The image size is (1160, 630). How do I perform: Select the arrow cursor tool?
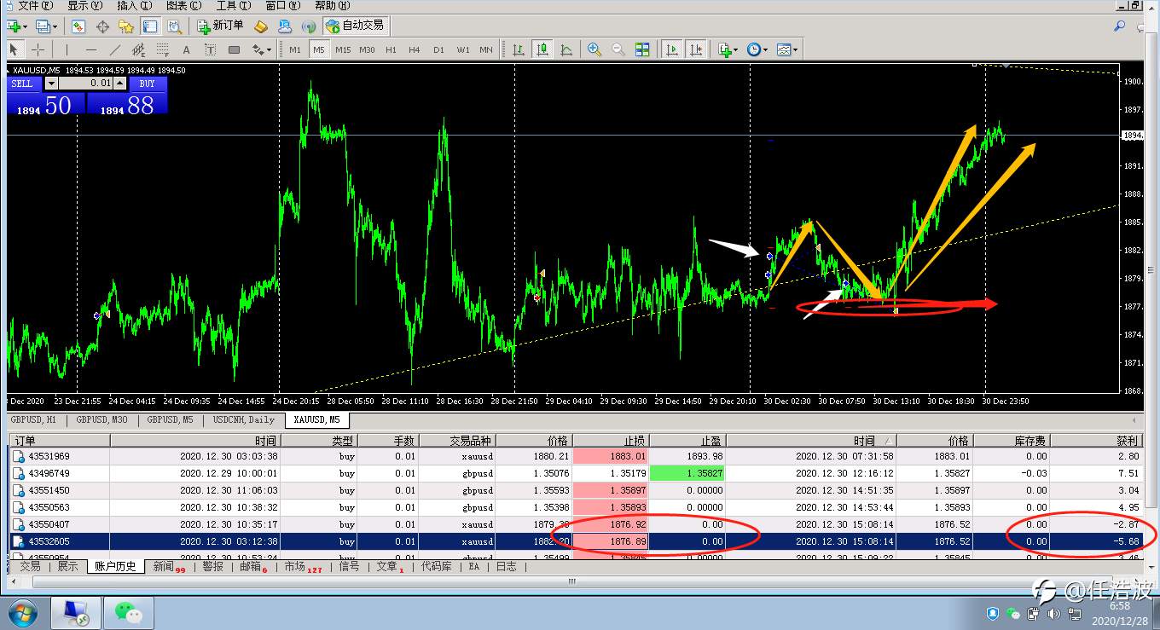coord(14,49)
